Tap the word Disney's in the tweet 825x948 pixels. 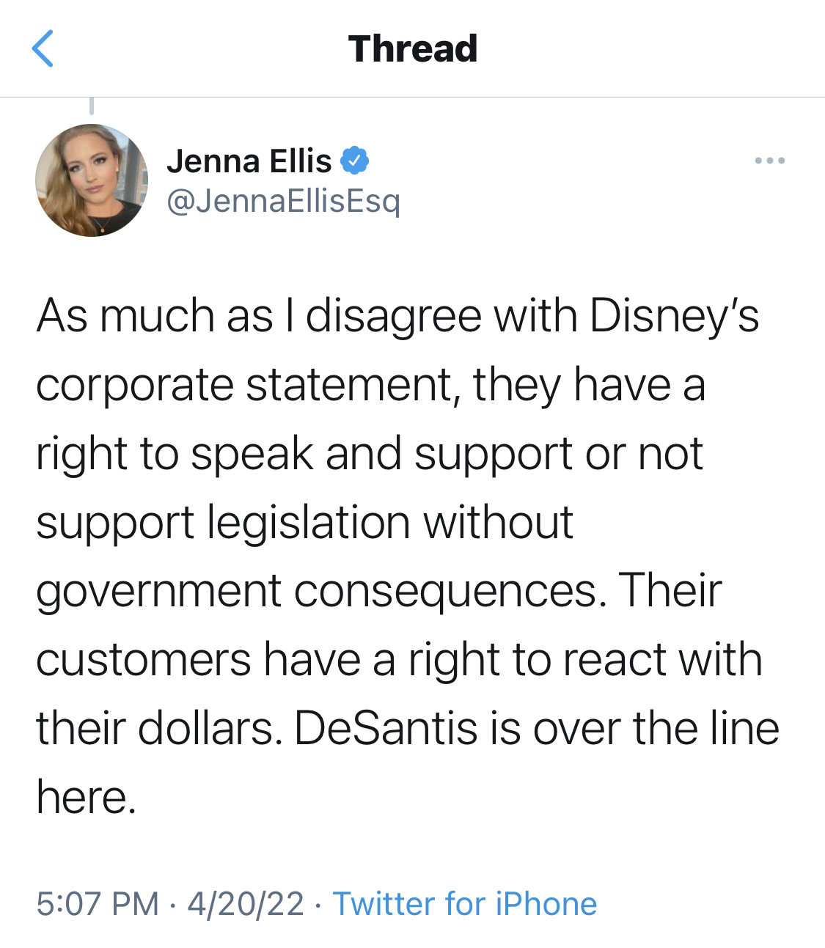pos(674,317)
